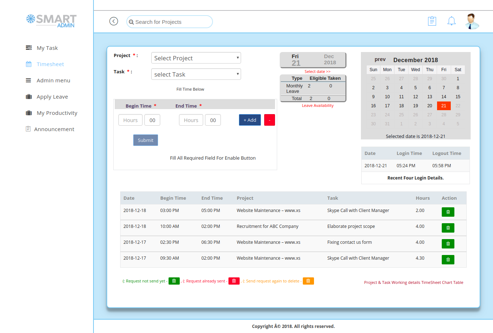493x333 pixels.
Task: Click the orange trash icon in the legend
Action: 308,281
